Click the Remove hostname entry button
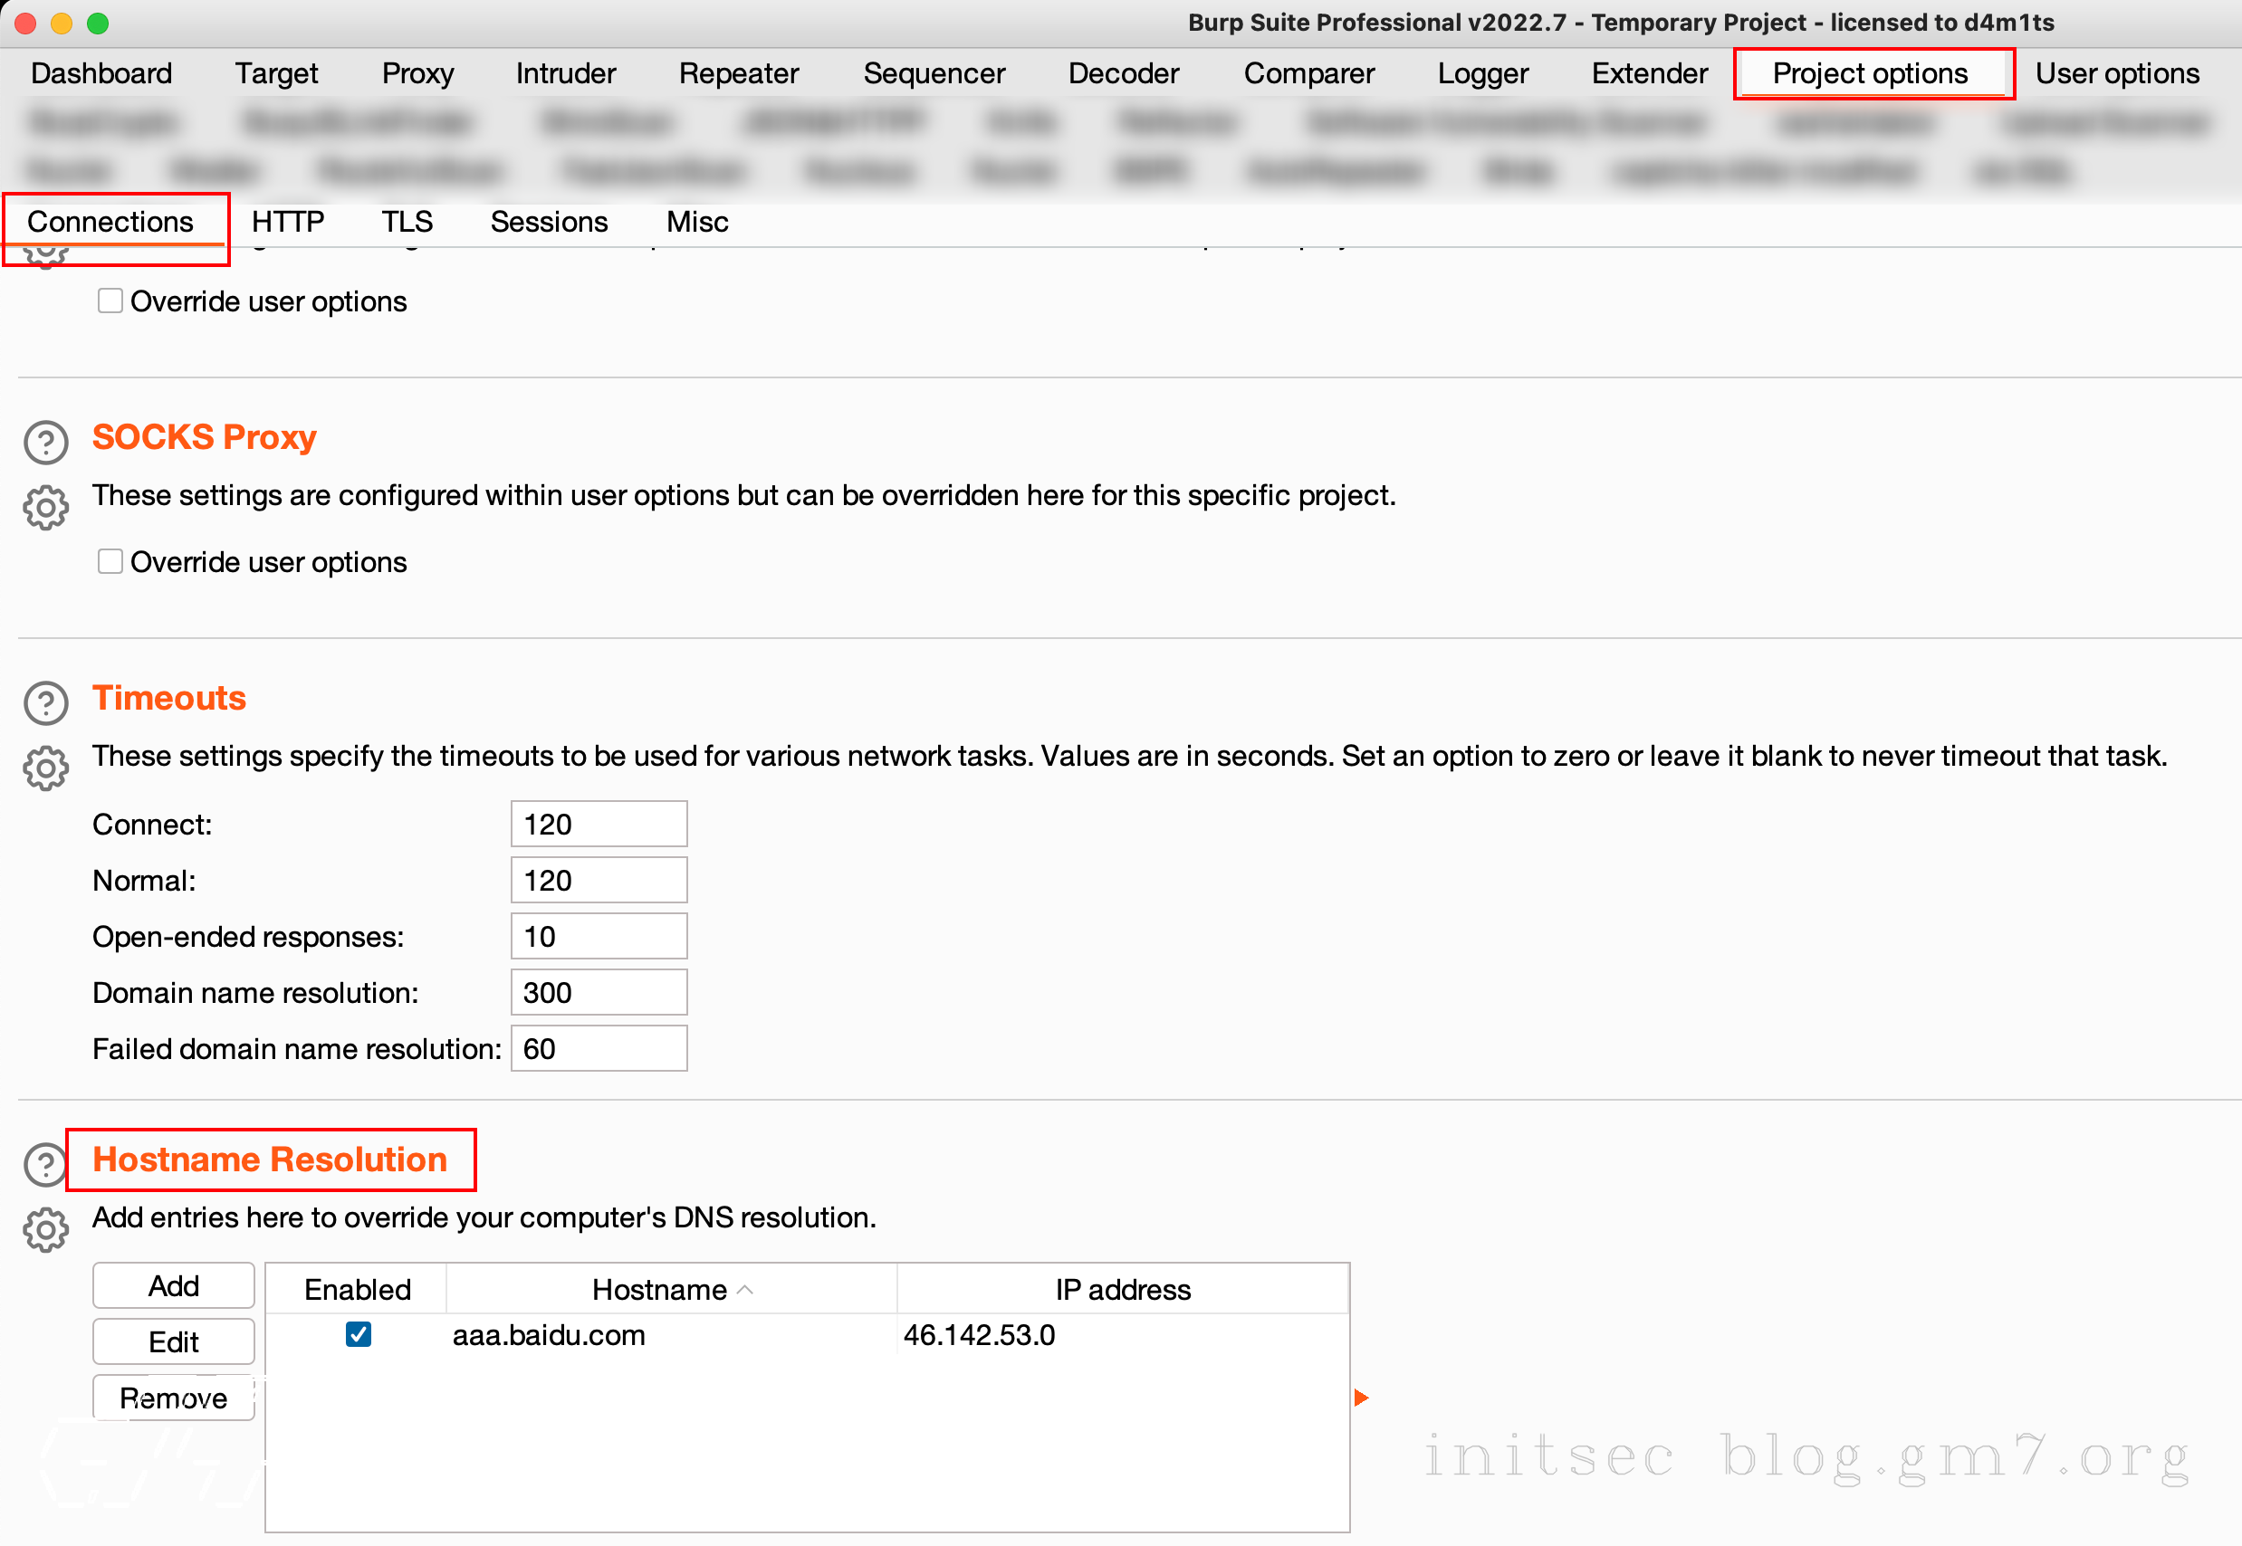This screenshot has height=1546, width=2242. tap(174, 1398)
